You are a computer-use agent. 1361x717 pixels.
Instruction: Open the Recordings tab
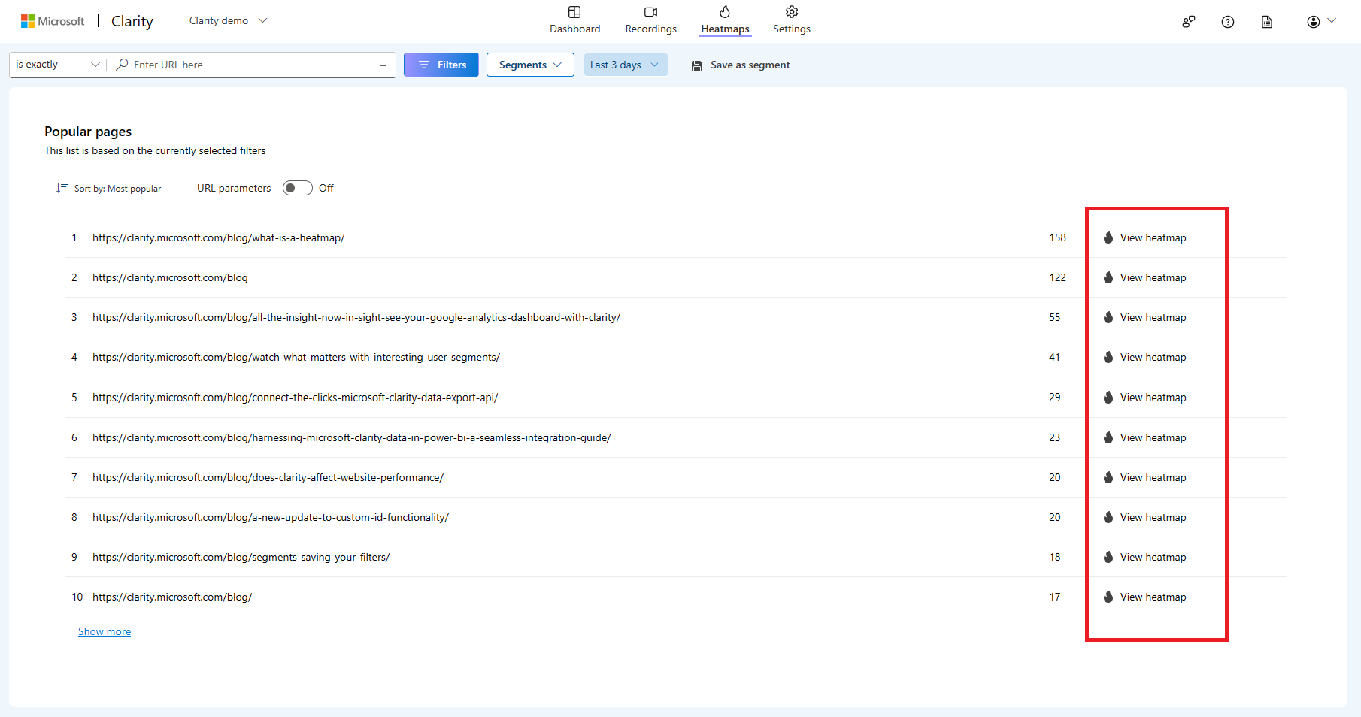click(x=650, y=20)
